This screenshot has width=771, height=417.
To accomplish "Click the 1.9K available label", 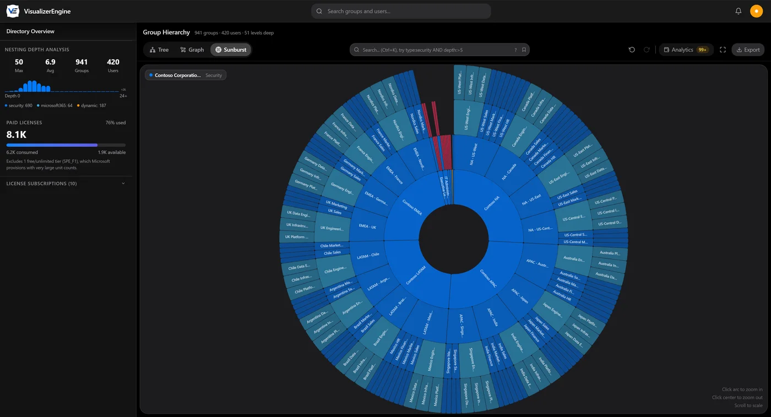I will tap(112, 152).
